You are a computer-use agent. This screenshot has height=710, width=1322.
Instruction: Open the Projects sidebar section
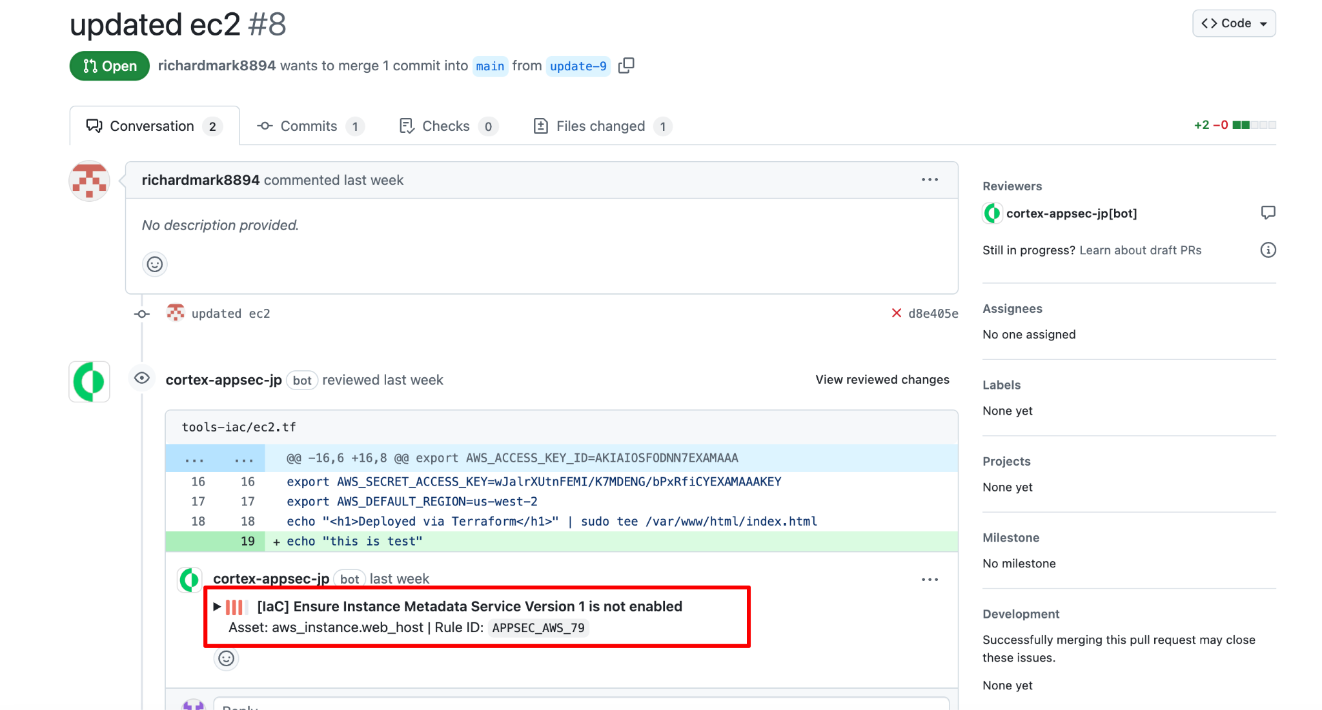1006,462
